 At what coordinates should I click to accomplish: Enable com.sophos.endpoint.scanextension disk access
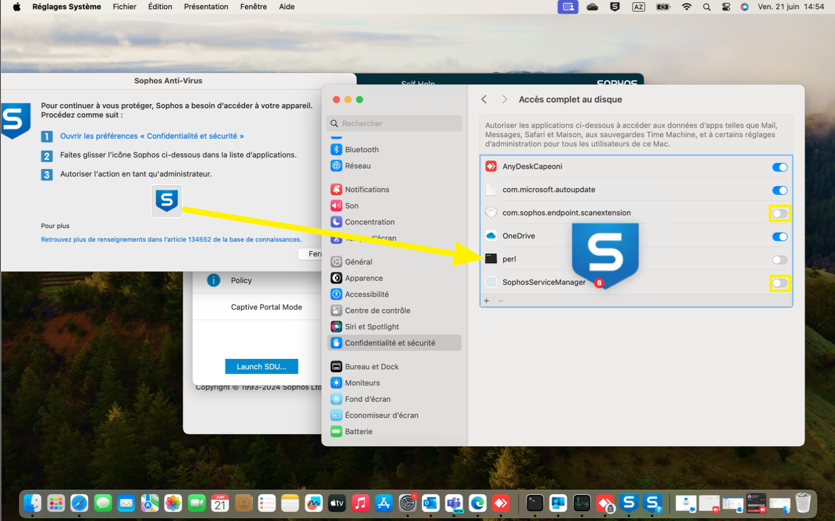pos(779,214)
